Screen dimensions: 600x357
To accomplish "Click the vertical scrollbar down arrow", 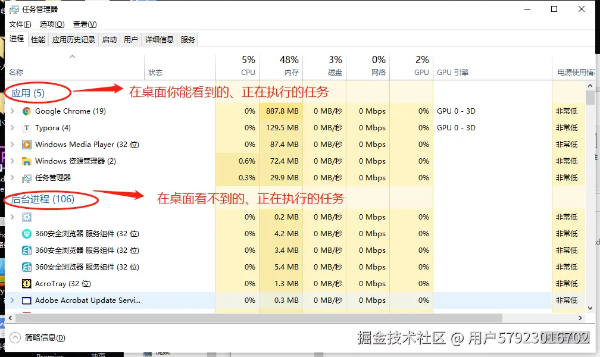I will tap(590, 308).
